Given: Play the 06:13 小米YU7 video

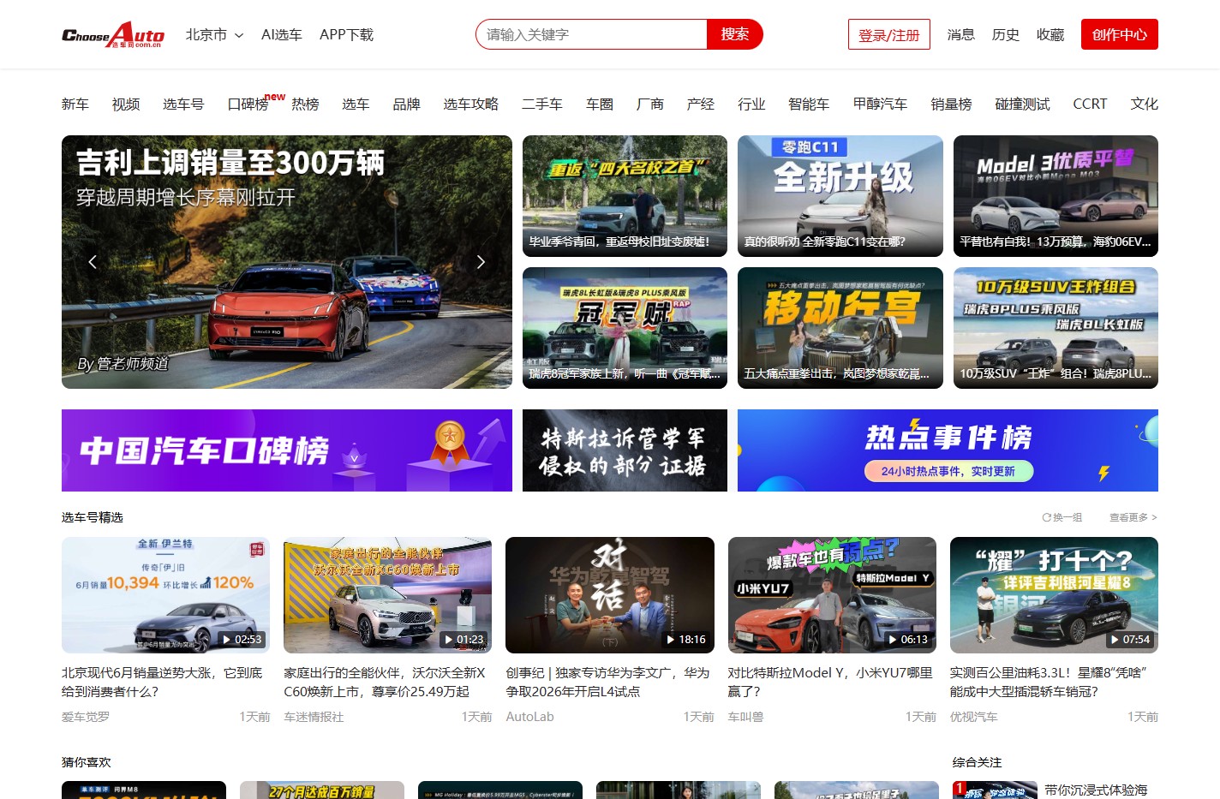Looking at the screenshot, I should (x=832, y=595).
